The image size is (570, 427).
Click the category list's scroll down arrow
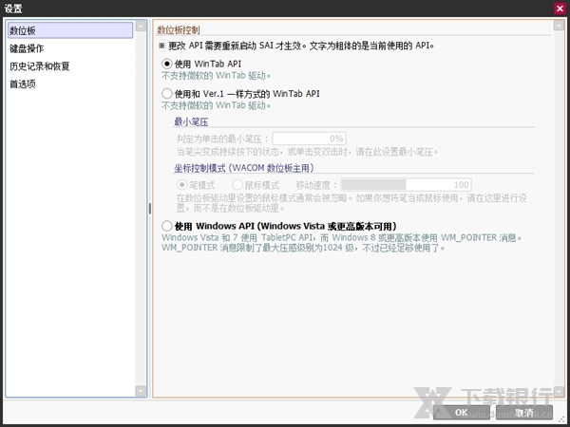142,392
